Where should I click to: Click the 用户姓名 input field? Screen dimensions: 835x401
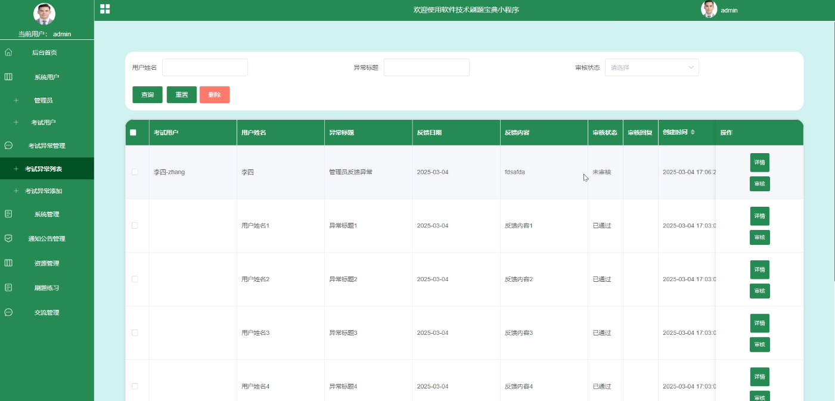point(205,67)
